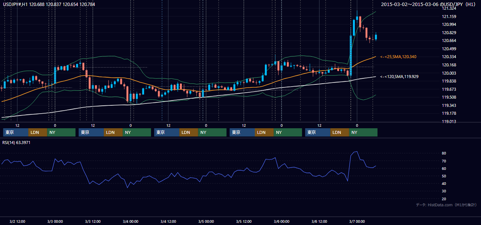This screenshot has height=225, width=481.
Task: Pick the 120.829 price axis value
Action: click(x=449, y=33)
